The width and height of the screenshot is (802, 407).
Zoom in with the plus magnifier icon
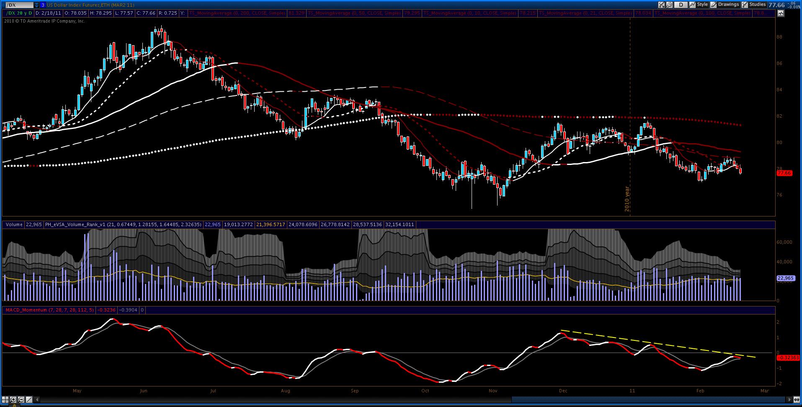pyautogui.click(x=13, y=399)
